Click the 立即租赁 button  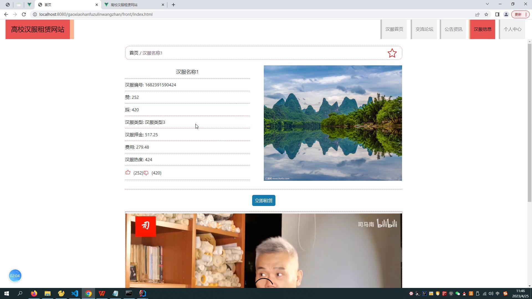pos(264,200)
